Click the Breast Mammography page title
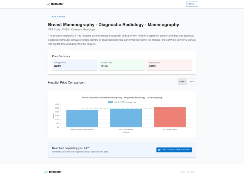 [x=114, y=25]
